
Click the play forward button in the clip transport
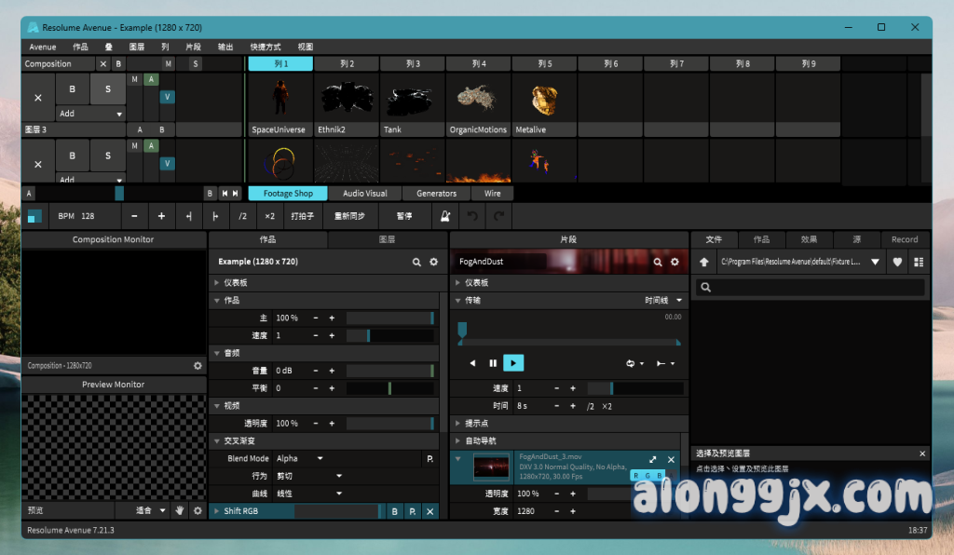pyautogui.click(x=513, y=363)
